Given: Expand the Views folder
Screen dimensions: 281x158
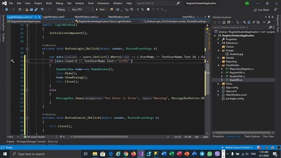Looking at the screenshot, I should (218, 84).
